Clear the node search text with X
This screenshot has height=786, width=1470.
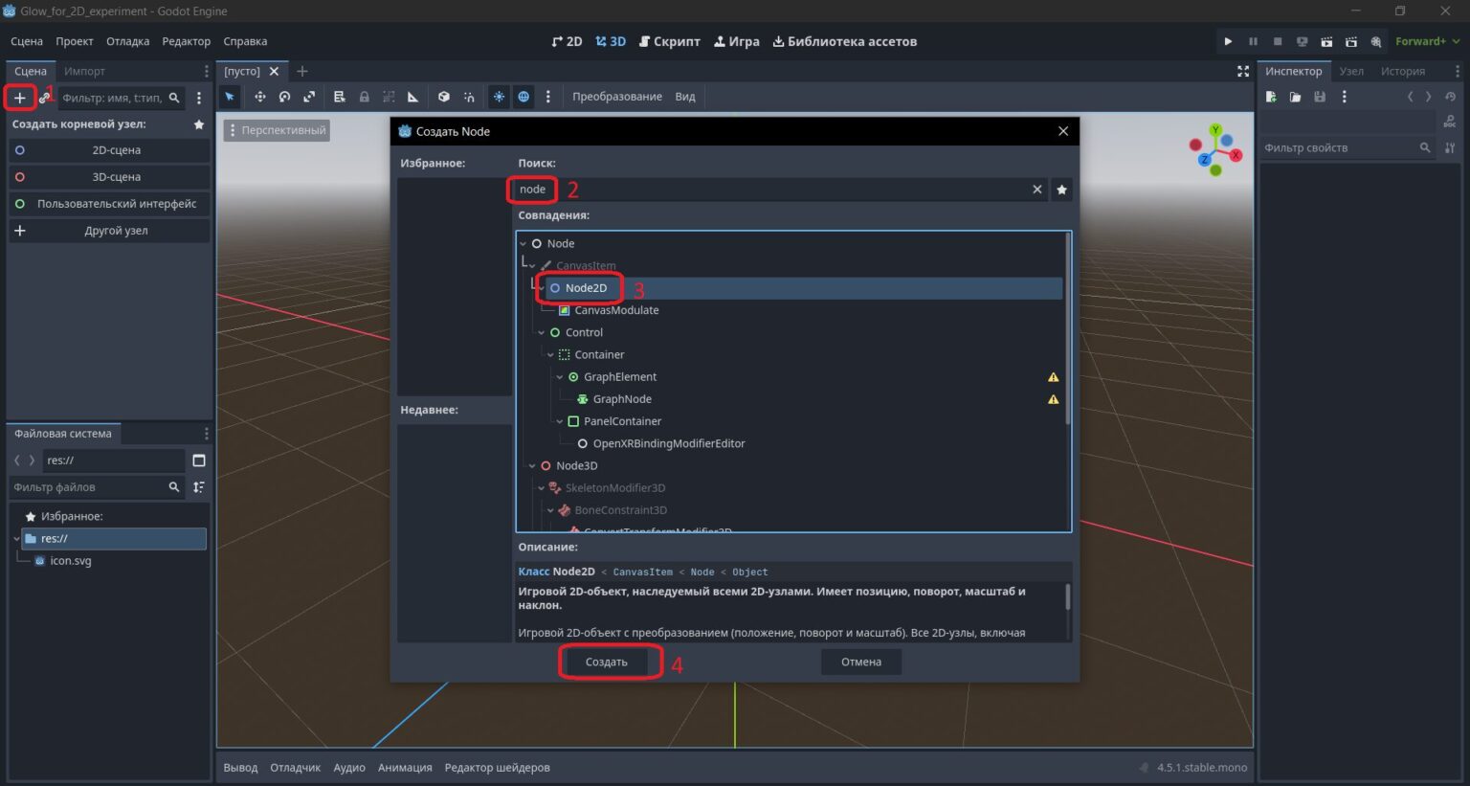click(x=1036, y=190)
